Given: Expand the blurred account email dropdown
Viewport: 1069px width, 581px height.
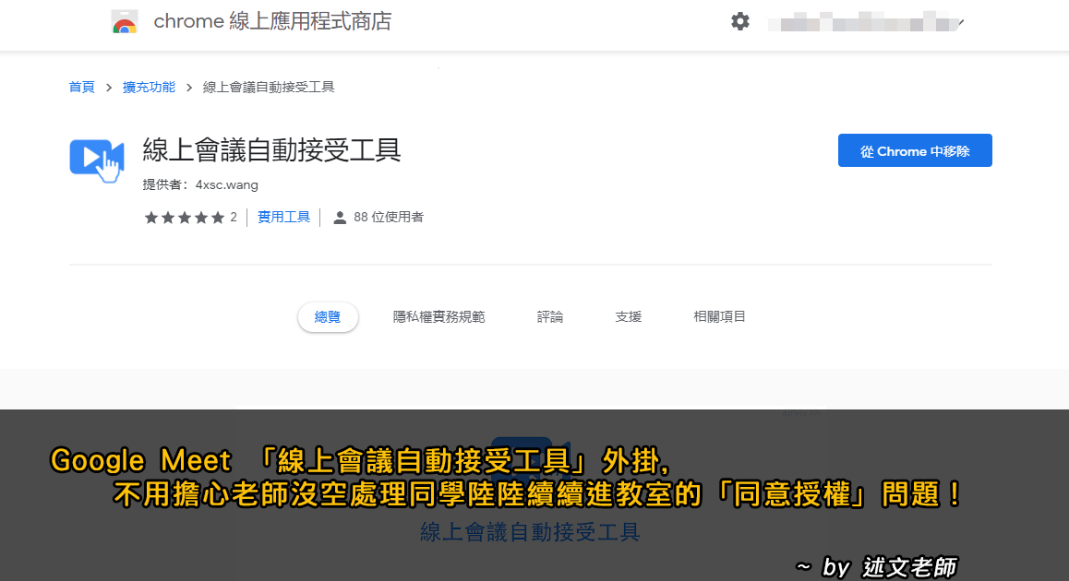Looking at the screenshot, I should click(961, 24).
